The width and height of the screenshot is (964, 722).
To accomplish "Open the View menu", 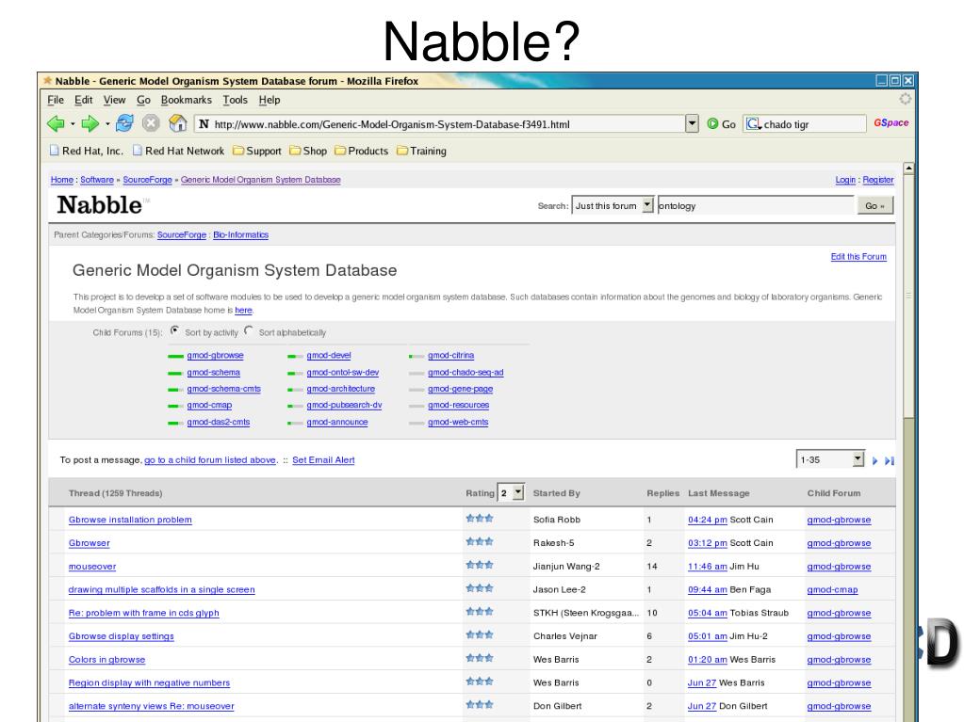I will pos(114,100).
